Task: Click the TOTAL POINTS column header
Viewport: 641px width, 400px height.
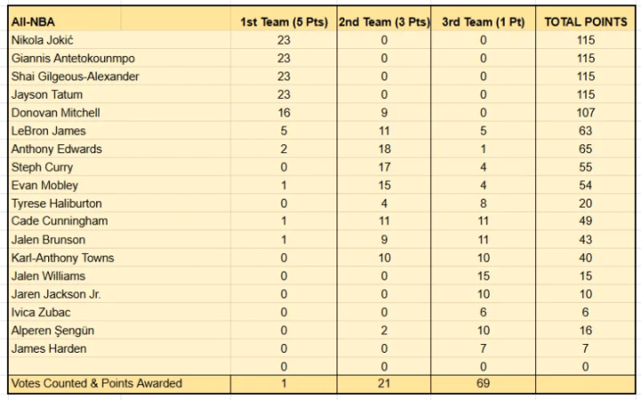Action: [586, 20]
